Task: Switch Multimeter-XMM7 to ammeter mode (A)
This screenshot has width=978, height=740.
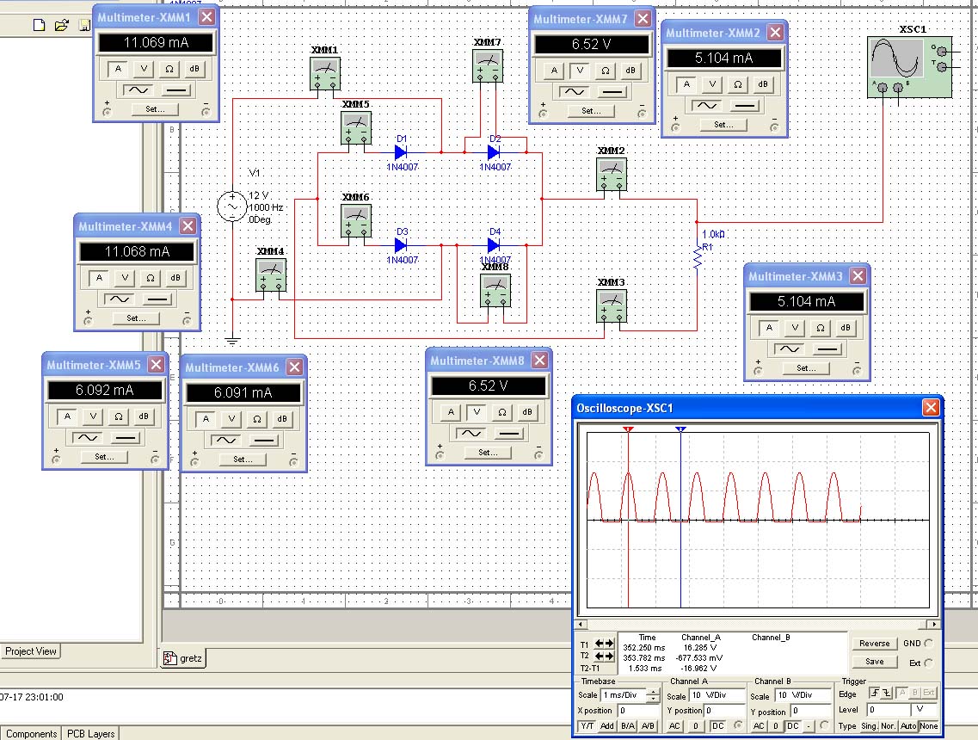Action: [x=554, y=71]
